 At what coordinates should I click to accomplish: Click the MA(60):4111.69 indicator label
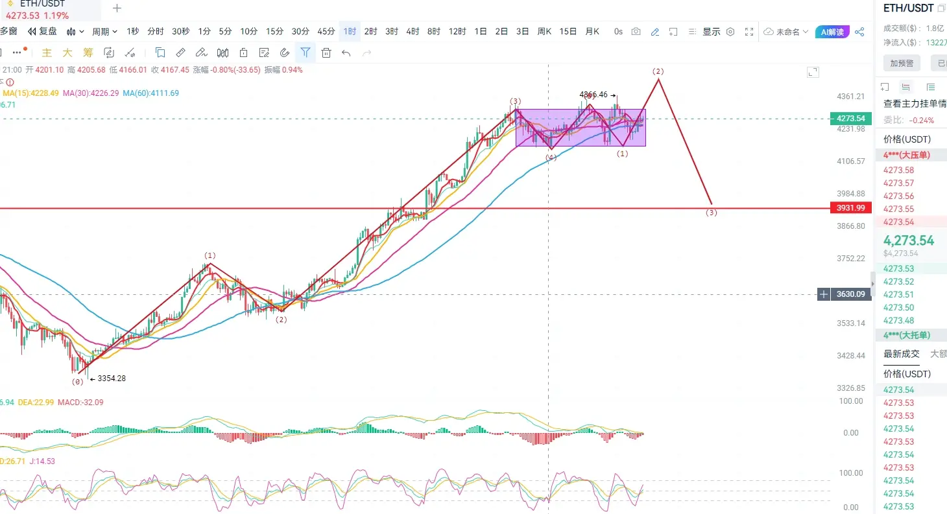150,93
